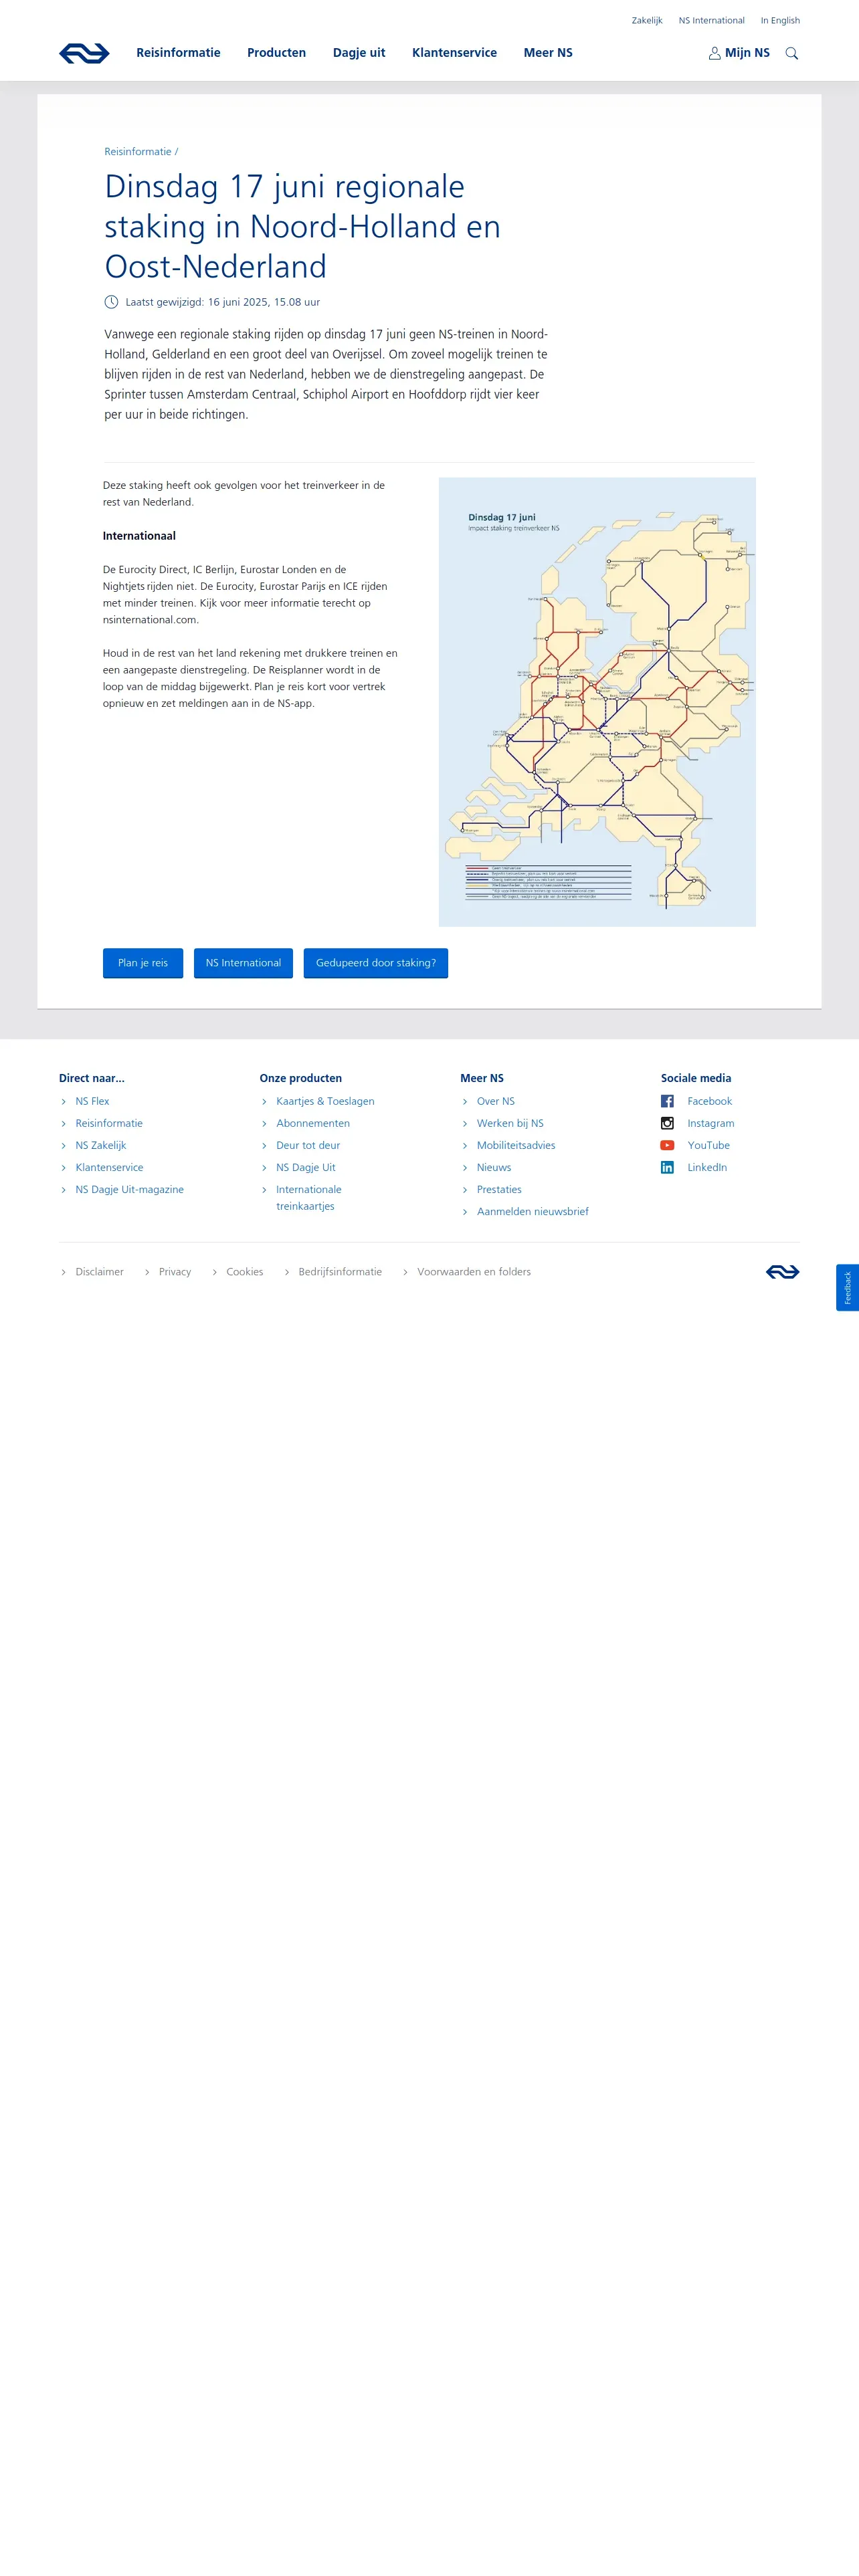The width and height of the screenshot is (859, 2576).
Task: Open the LinkedIn text link
Action: click(x=707, y=1167)
